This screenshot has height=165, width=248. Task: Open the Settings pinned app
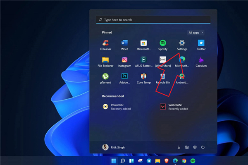click(182, 45)
